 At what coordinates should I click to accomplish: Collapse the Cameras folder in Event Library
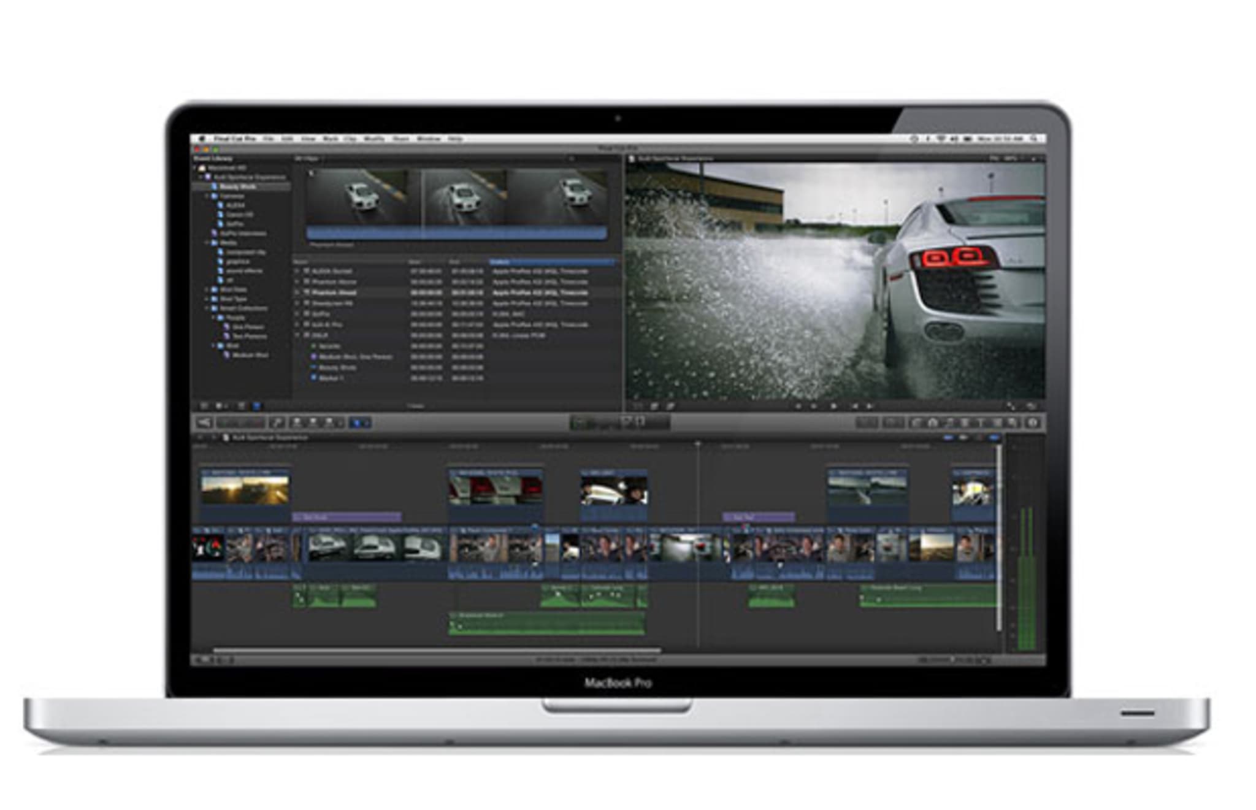coord(207,196)
